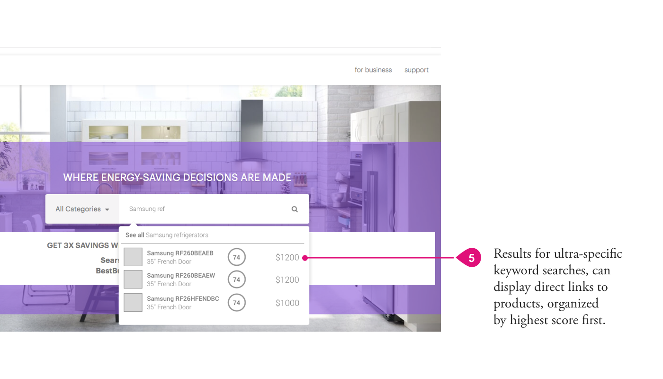Click thumbnail of Samsung RF260BEAEW
This screenshot has width=663, height=379.
tap(133, 280)
